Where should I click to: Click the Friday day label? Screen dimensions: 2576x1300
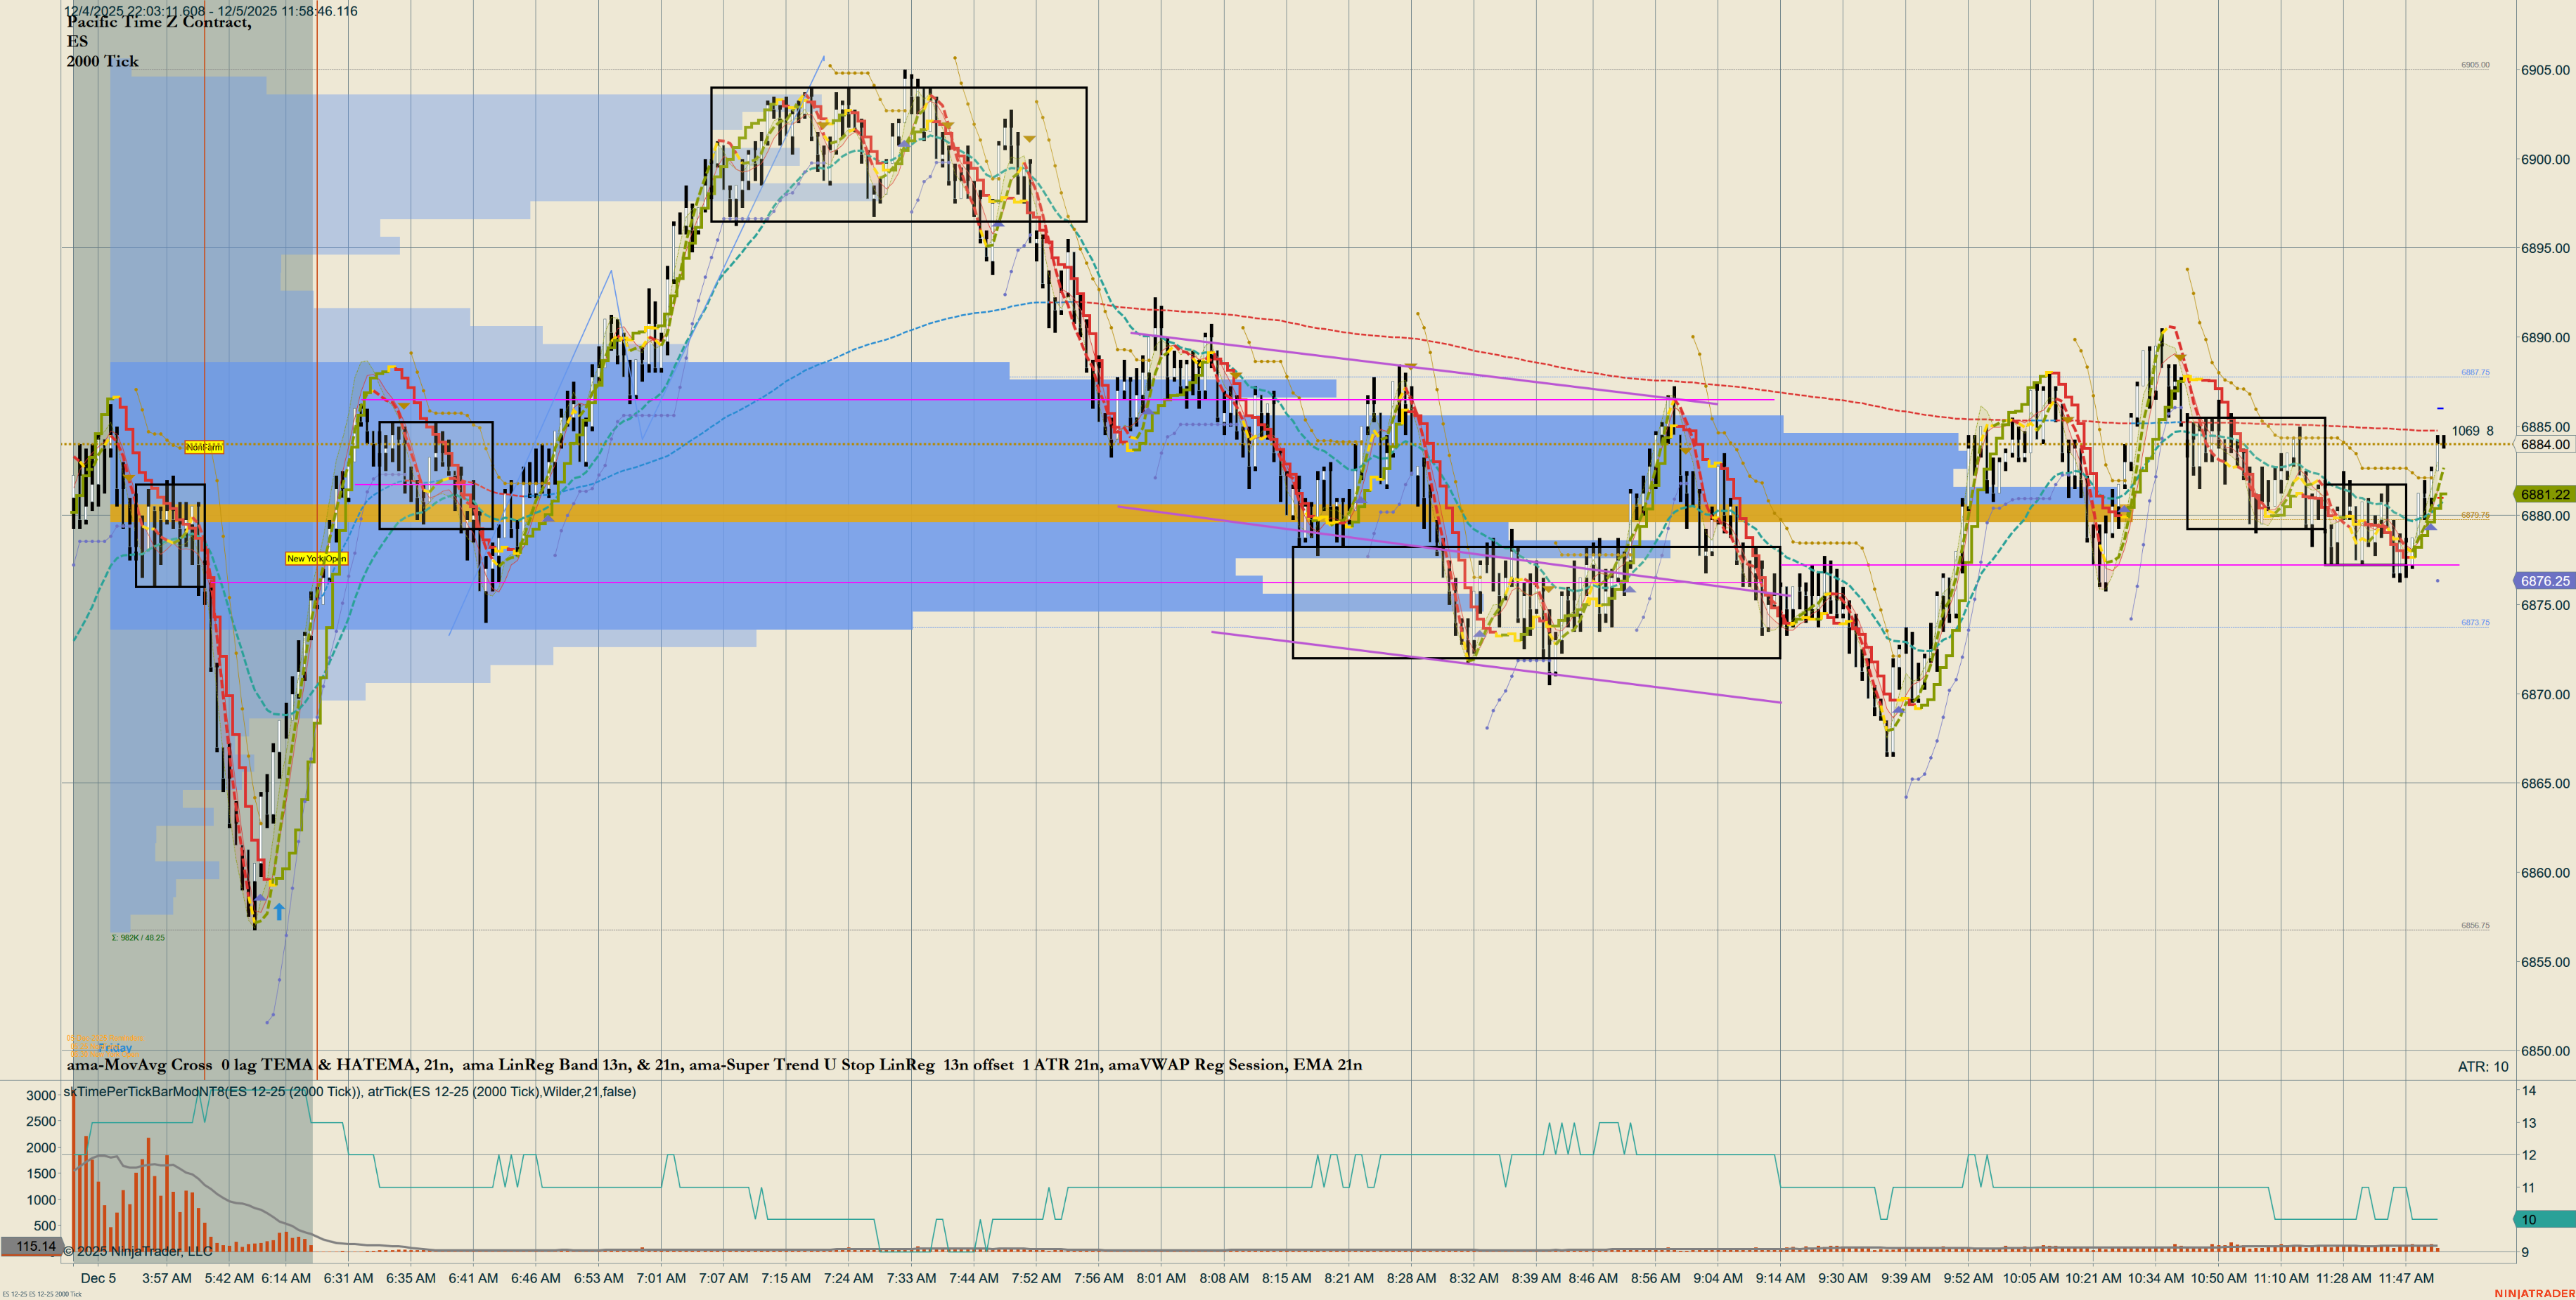[115, 1048]
